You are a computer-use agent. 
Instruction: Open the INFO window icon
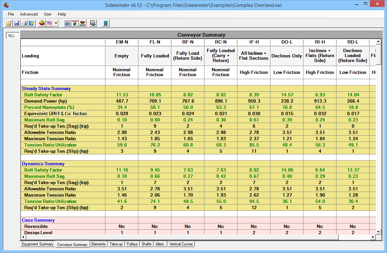coord(67,23)
